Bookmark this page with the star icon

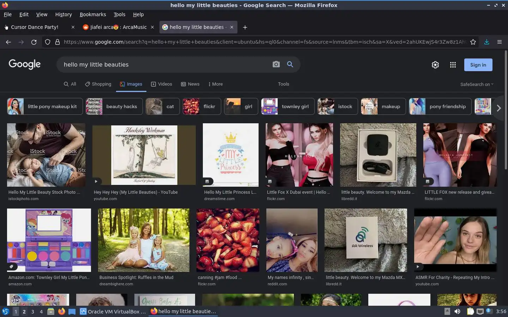(x=473, y=42)
